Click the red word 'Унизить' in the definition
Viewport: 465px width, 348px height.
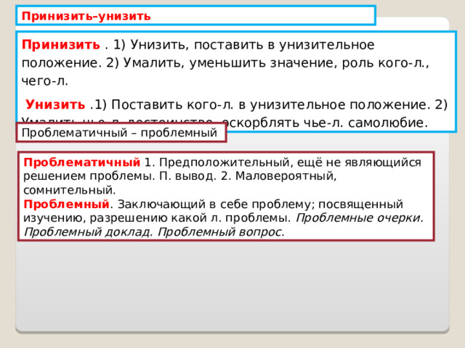pyautogui.click(x=55, y=104)
